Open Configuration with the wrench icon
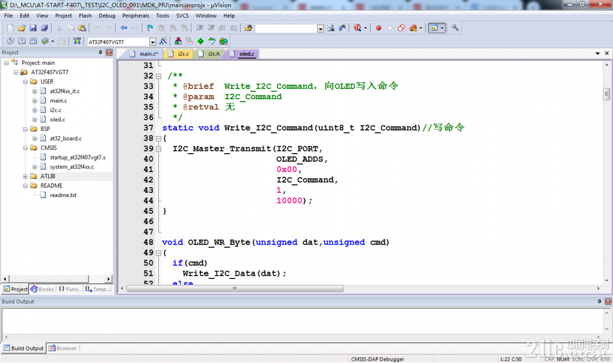 [455, 28]
